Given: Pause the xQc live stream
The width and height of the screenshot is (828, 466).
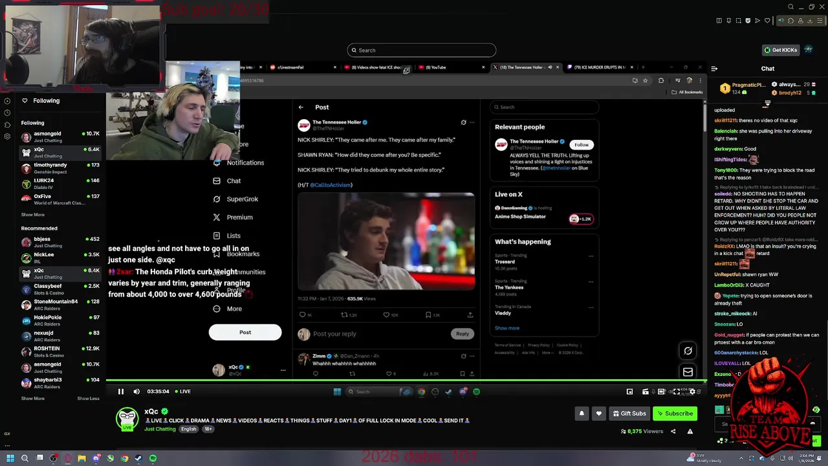Looking at the screenshot, I should click(x=120, y=391).
